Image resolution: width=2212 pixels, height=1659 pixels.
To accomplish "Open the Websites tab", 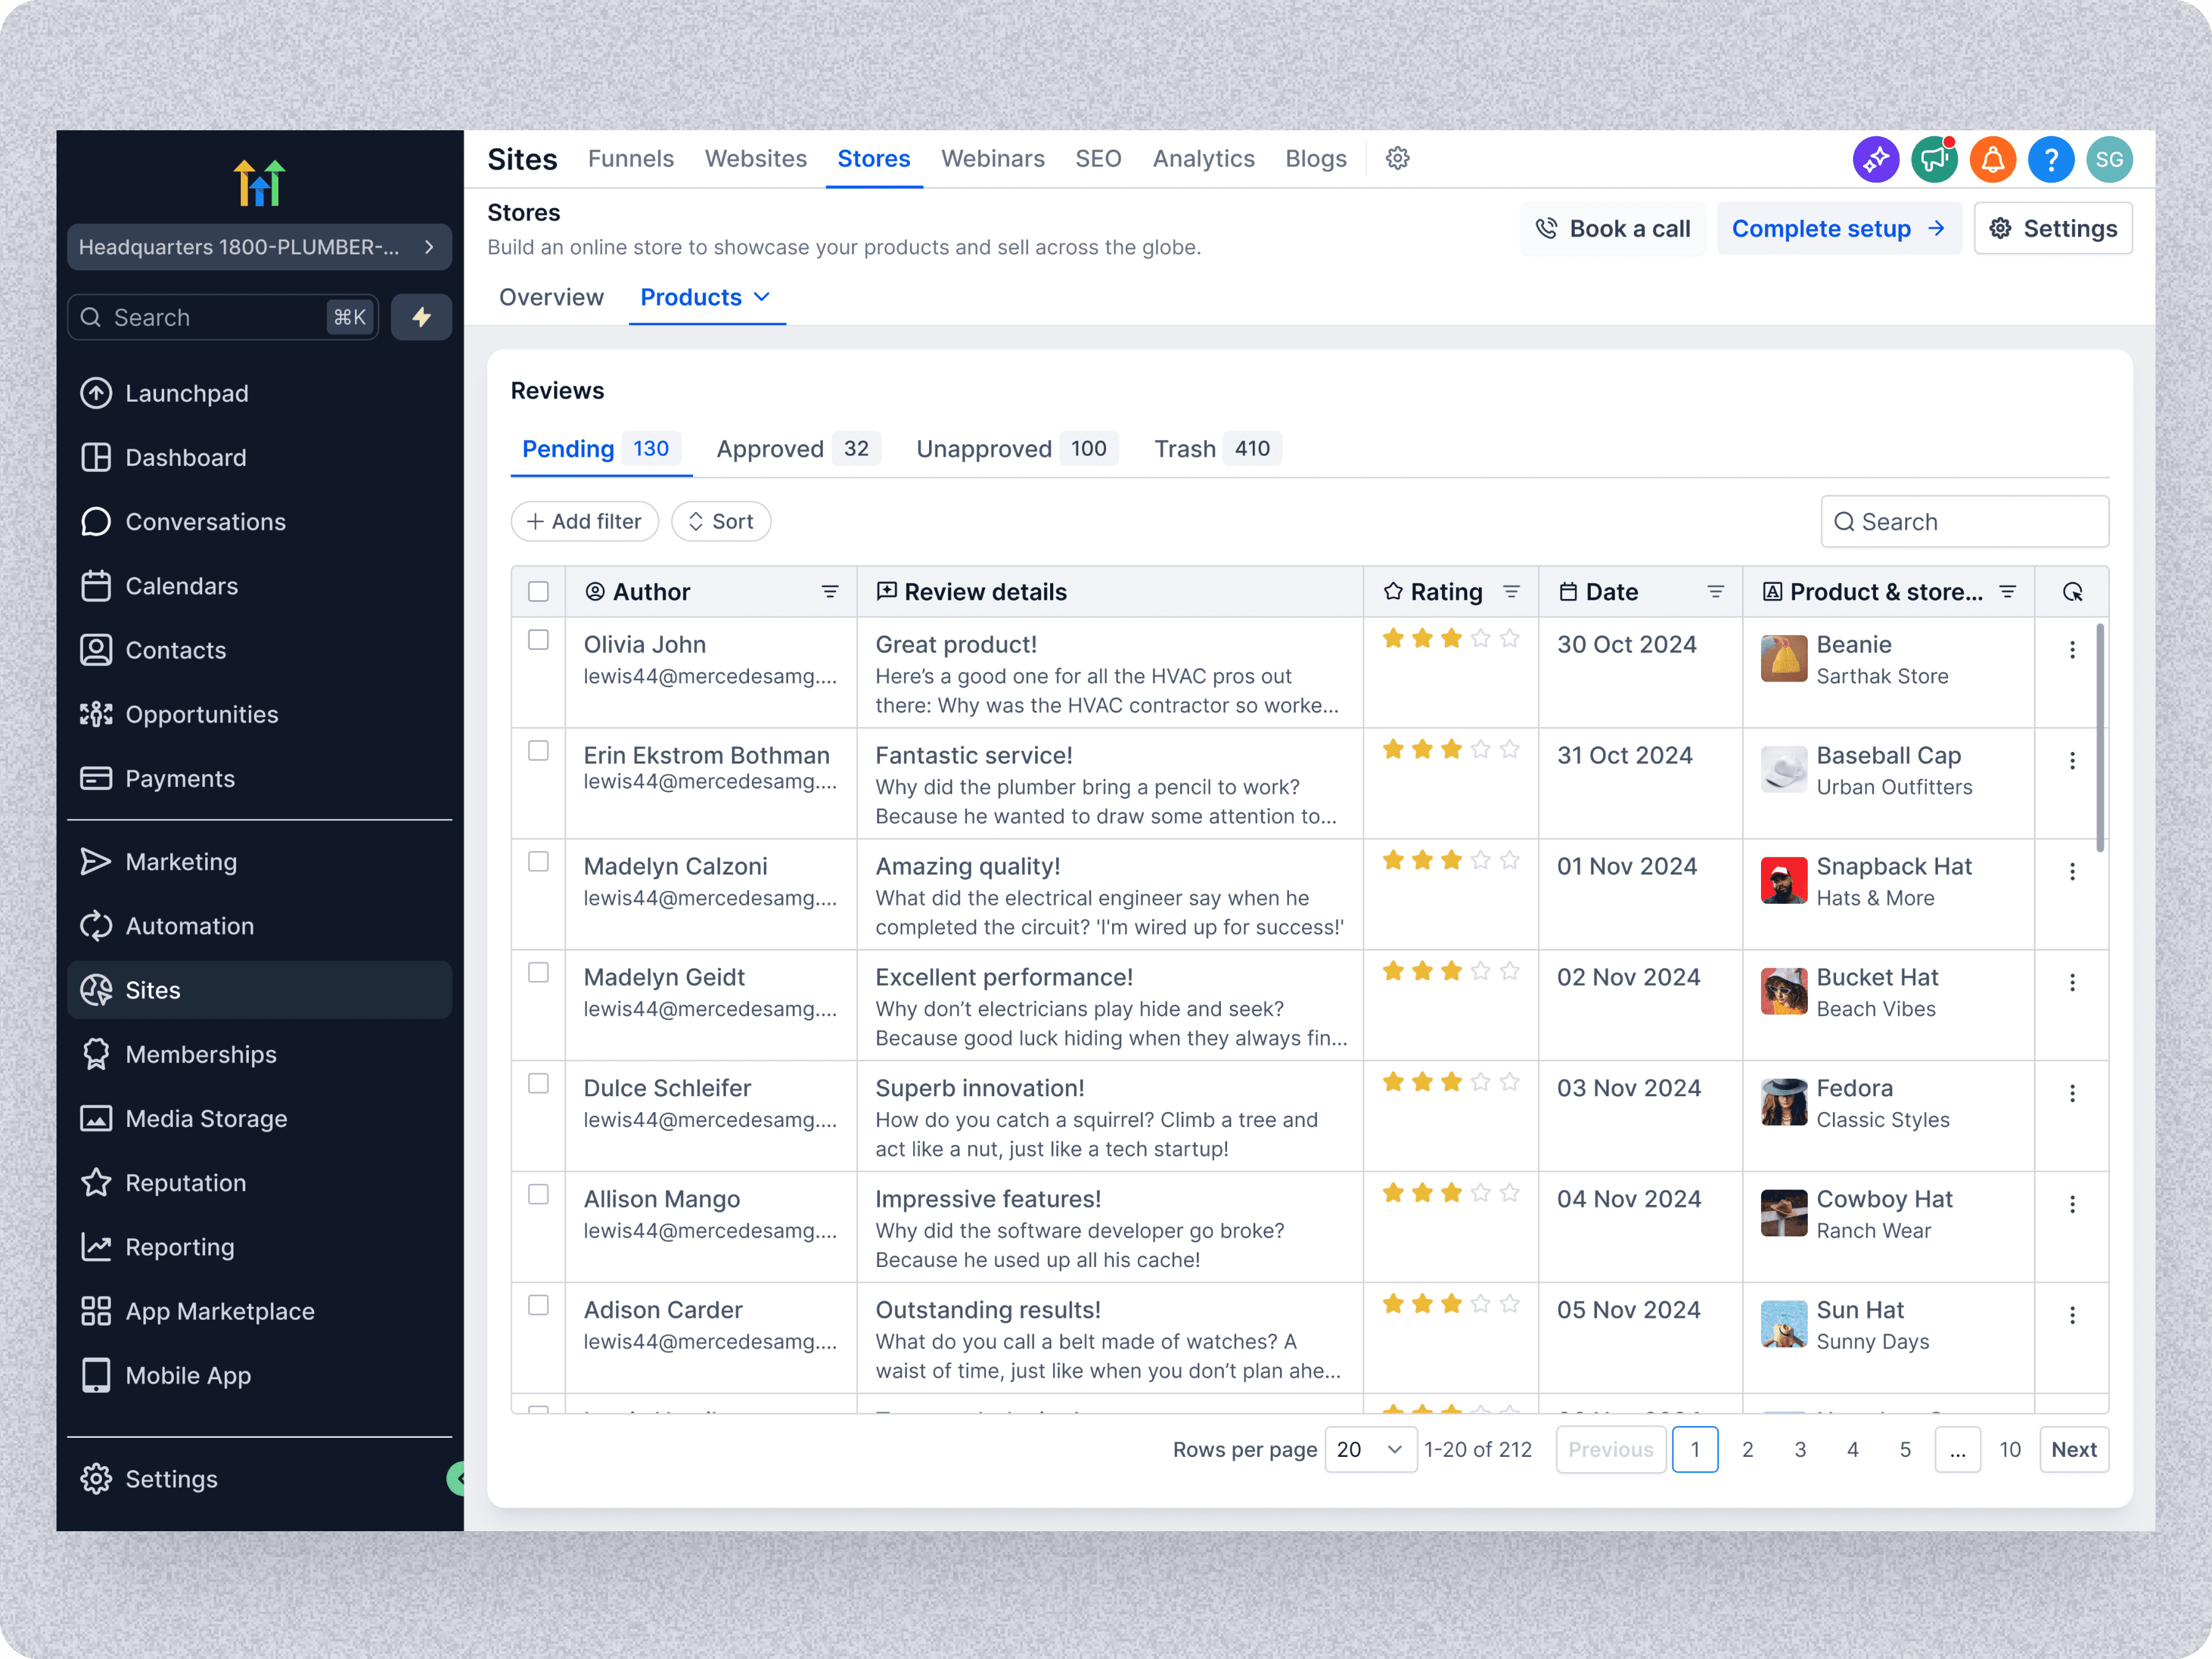I will pyautogui.click(x=755, y=159).
